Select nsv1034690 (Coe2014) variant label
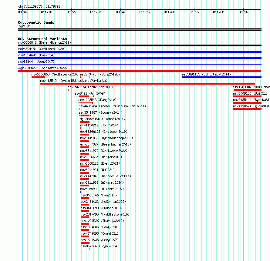The height and width of the screenshot is (261, 270). coord(36,55)
